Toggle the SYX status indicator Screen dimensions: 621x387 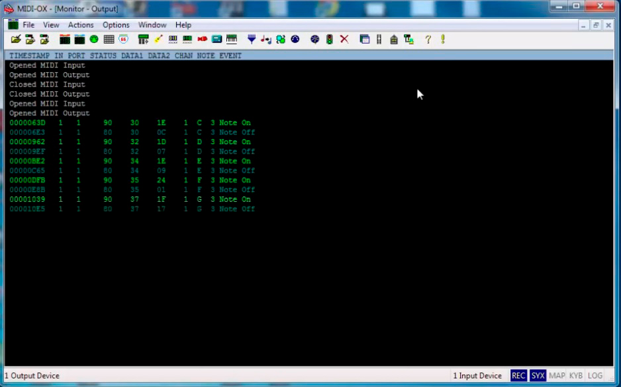click(x=538, y=376)
